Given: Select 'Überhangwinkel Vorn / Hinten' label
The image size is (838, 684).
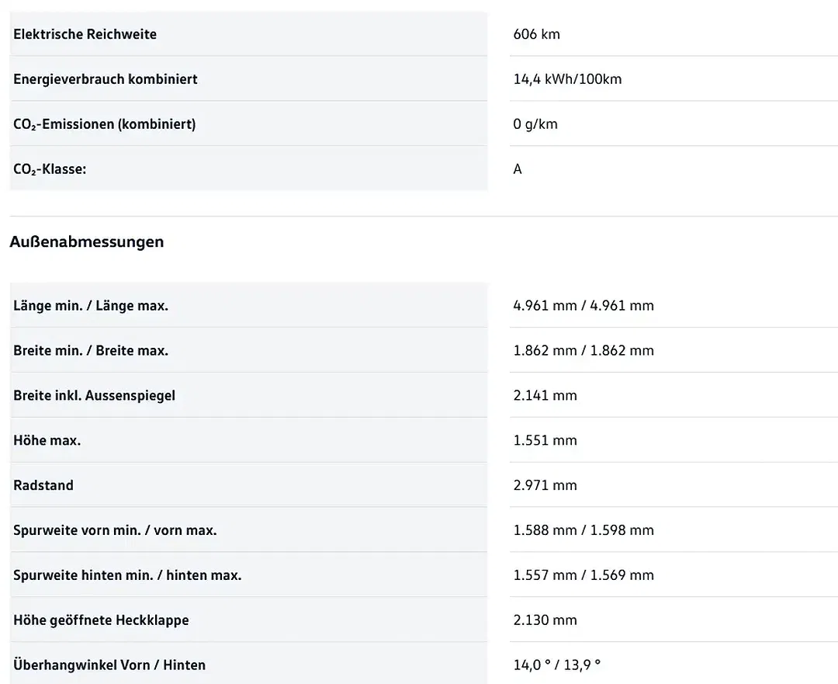Looking at the screenshot, I should (x=109, y=665).
